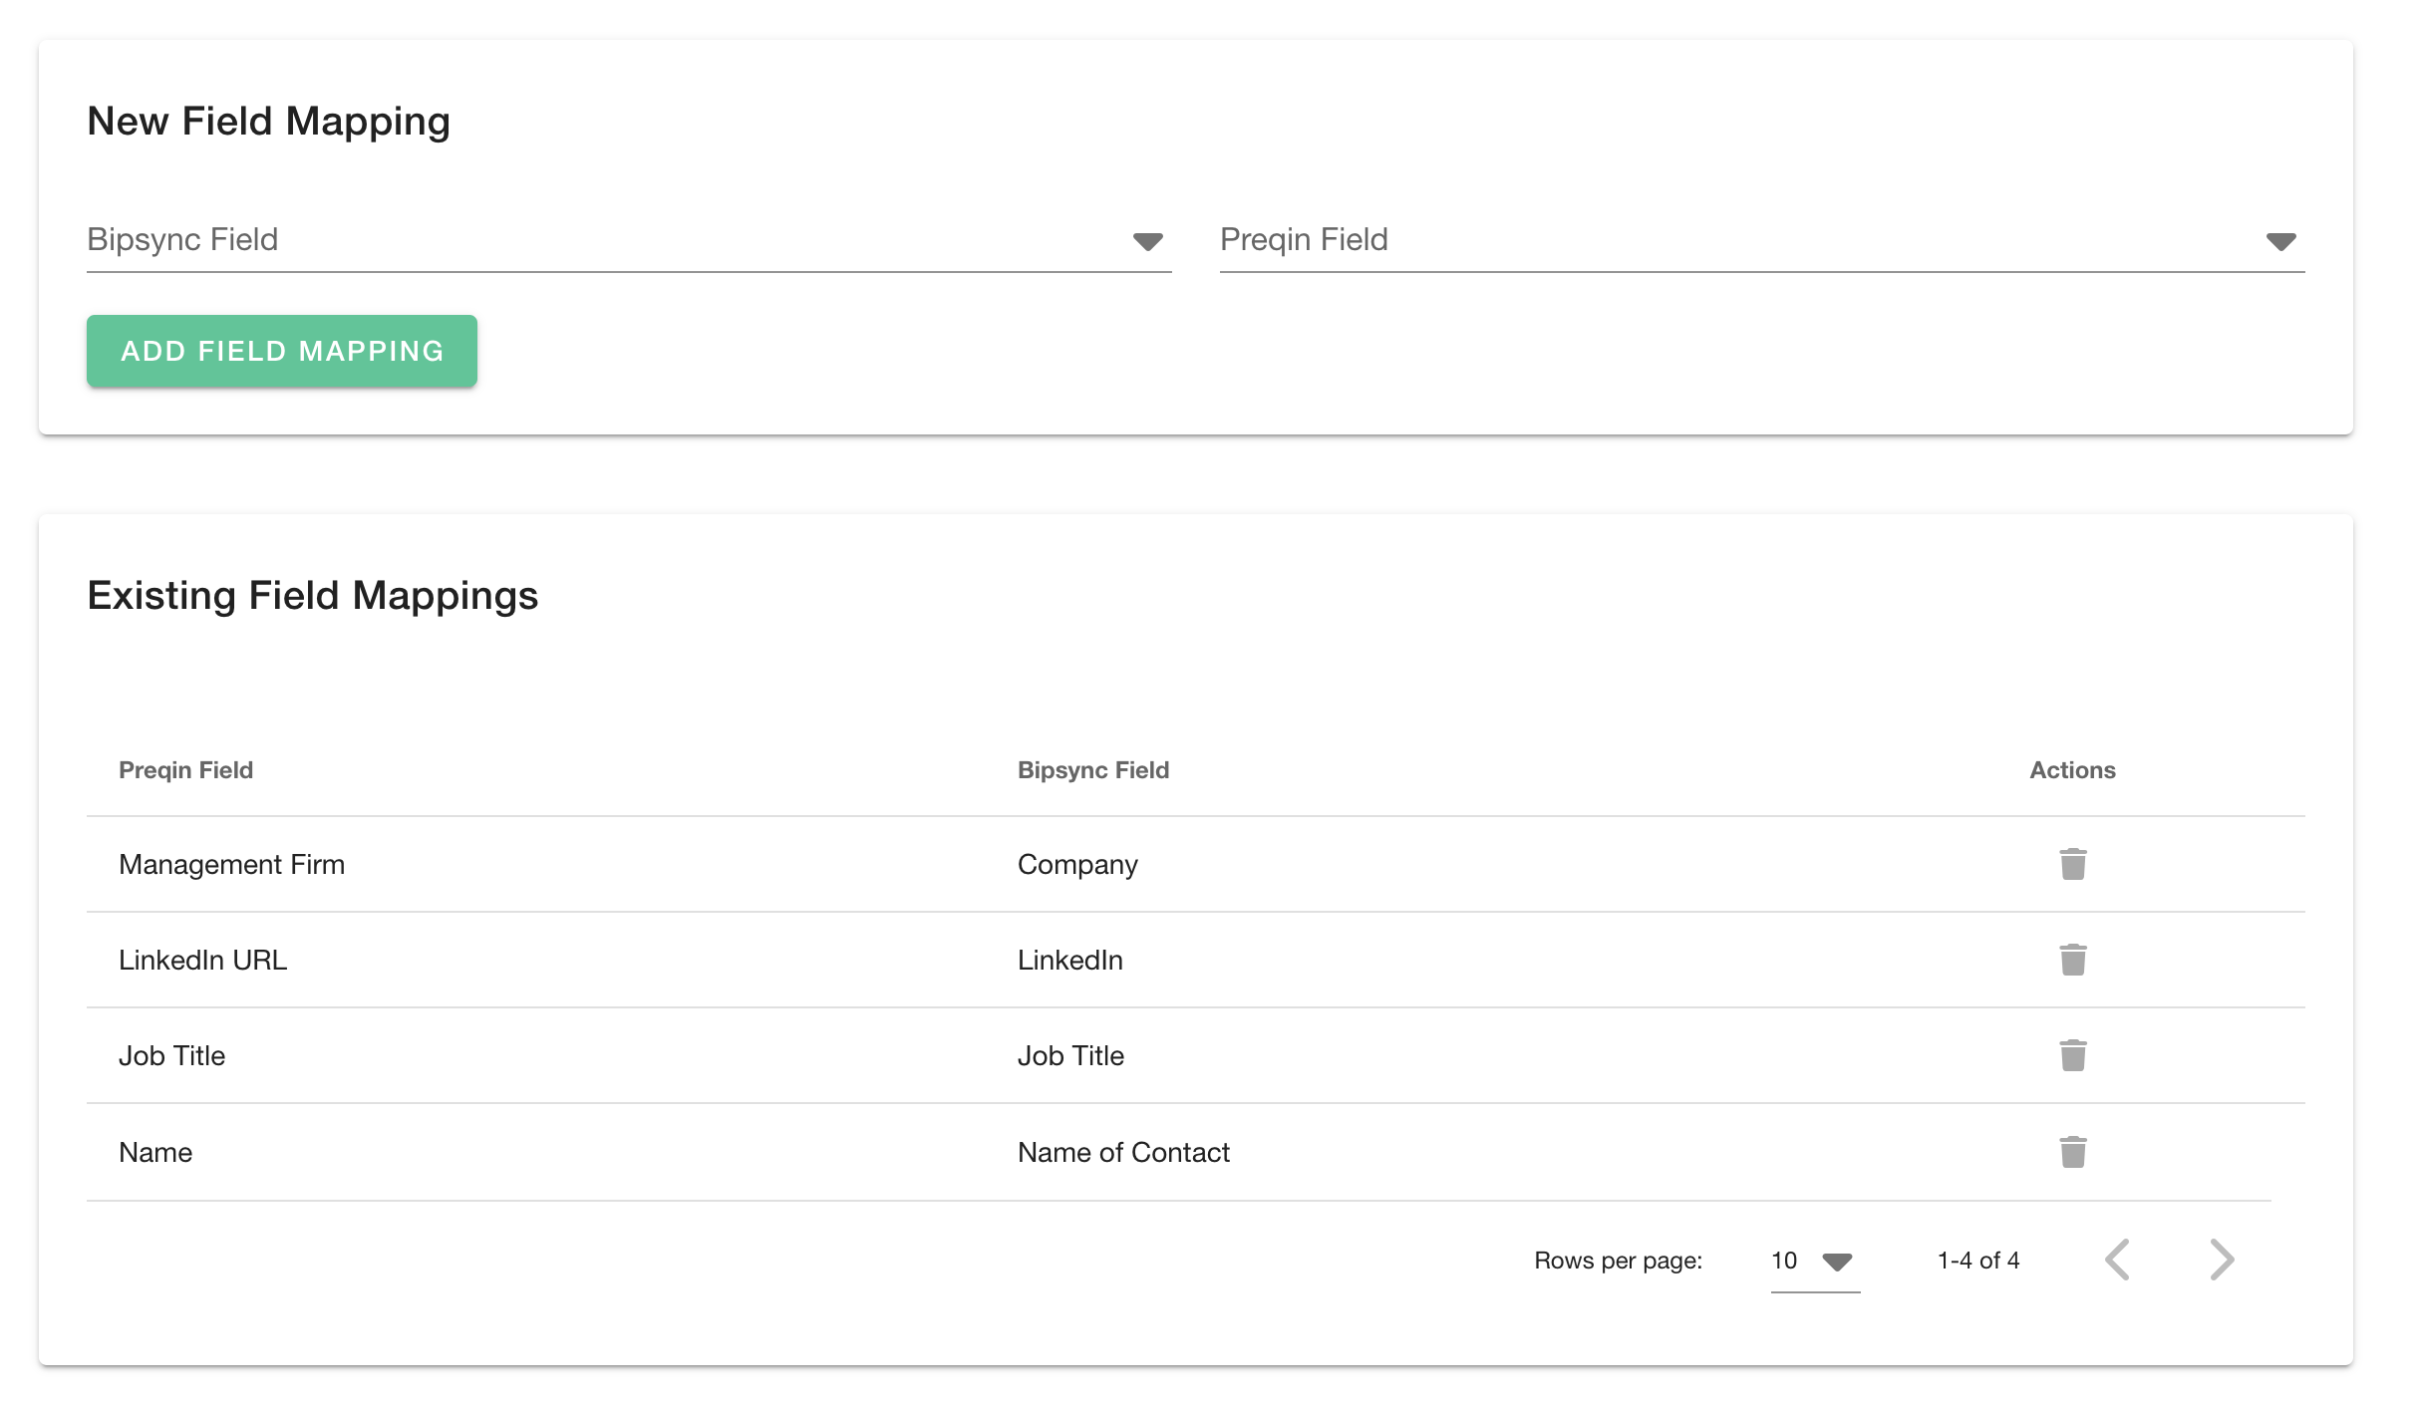Click the Actions column header
This screenshot has height=1409, width=2422.
(2072, 770)
